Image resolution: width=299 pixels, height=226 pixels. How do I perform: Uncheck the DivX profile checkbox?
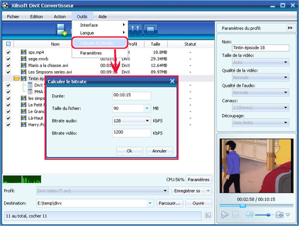coord(8,85)
